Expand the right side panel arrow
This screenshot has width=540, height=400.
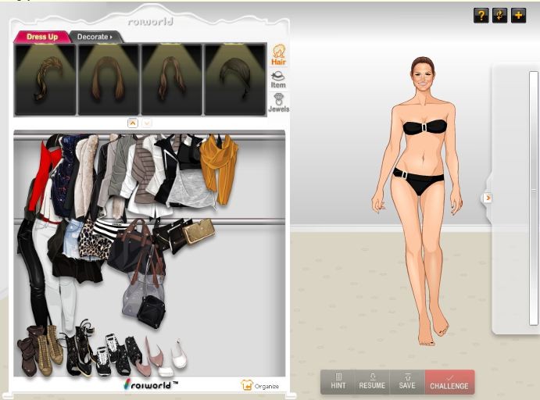pyautogui.click(x=488, y=198)
